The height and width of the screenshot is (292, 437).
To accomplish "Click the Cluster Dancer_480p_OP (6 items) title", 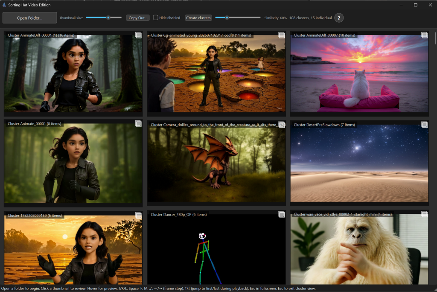I will point(179,214).
